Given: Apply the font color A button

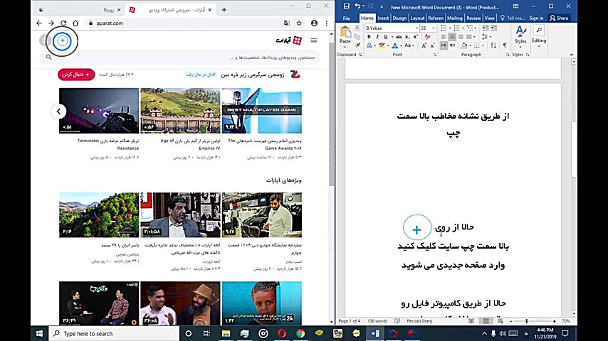Looking at the screenshot, I should pos(394,45).
